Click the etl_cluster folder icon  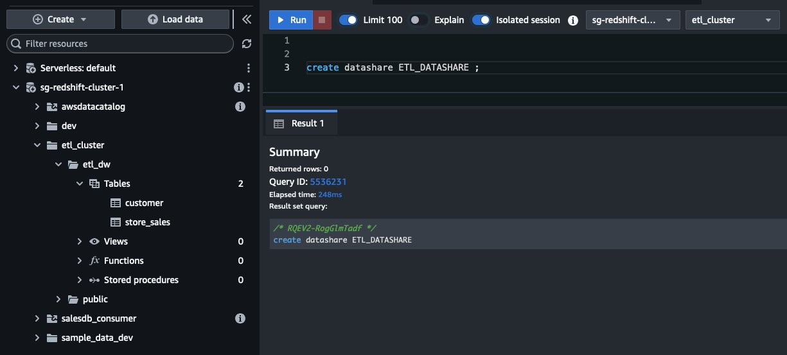pos(52,145)
